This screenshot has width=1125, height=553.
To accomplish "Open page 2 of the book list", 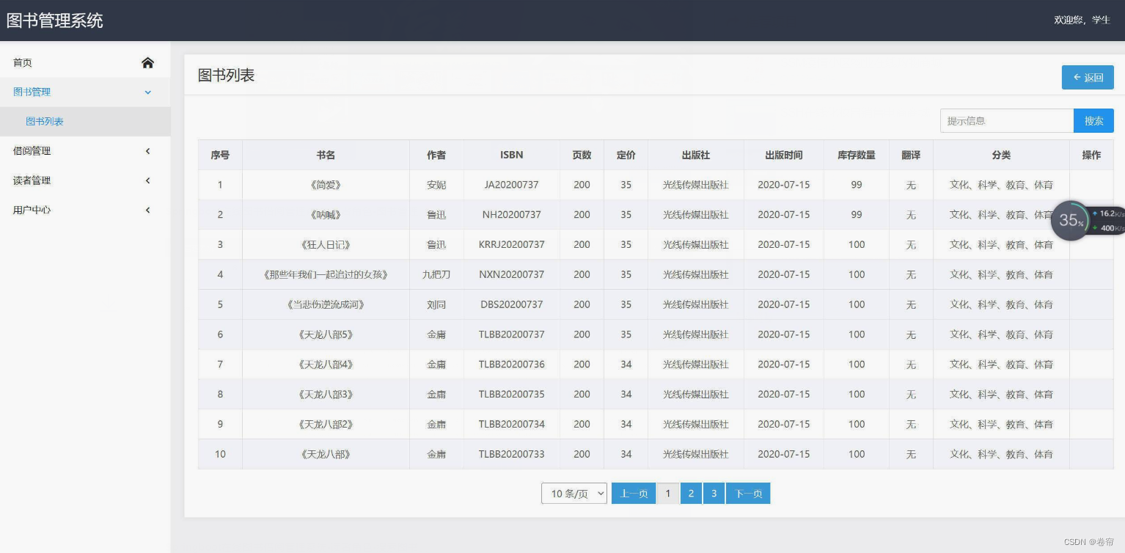I will tap(691, 493).
